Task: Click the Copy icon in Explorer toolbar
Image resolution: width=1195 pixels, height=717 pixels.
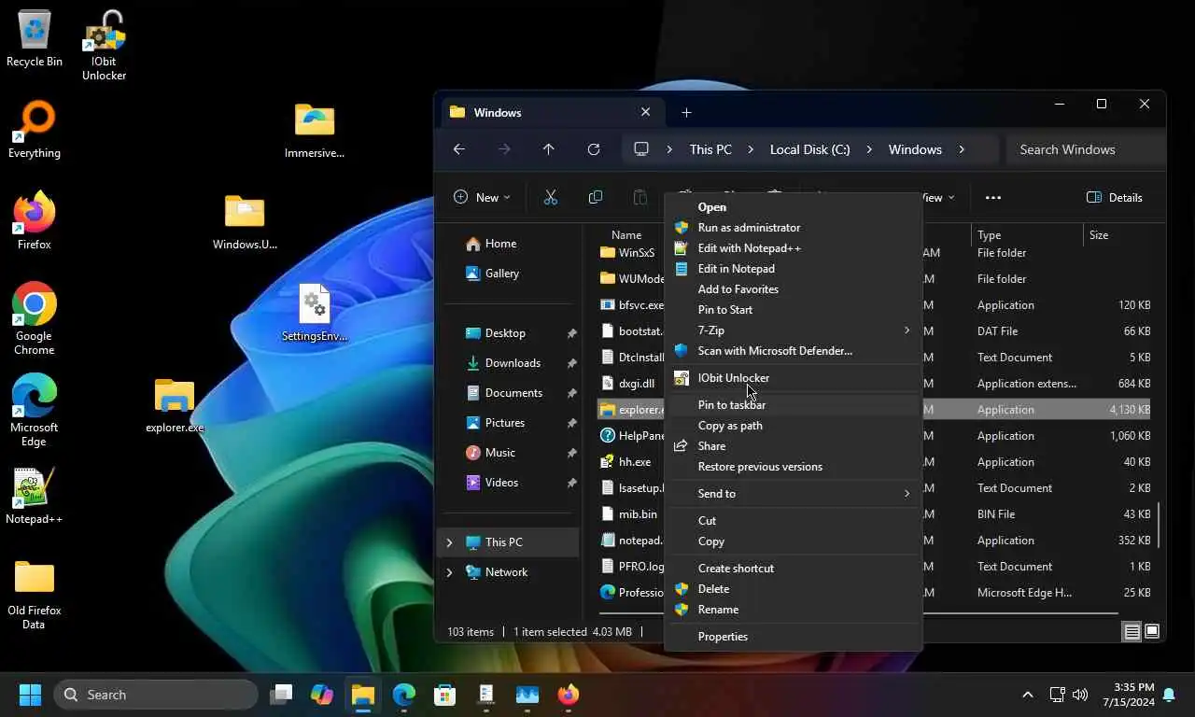Action: (x=595, y=197)
